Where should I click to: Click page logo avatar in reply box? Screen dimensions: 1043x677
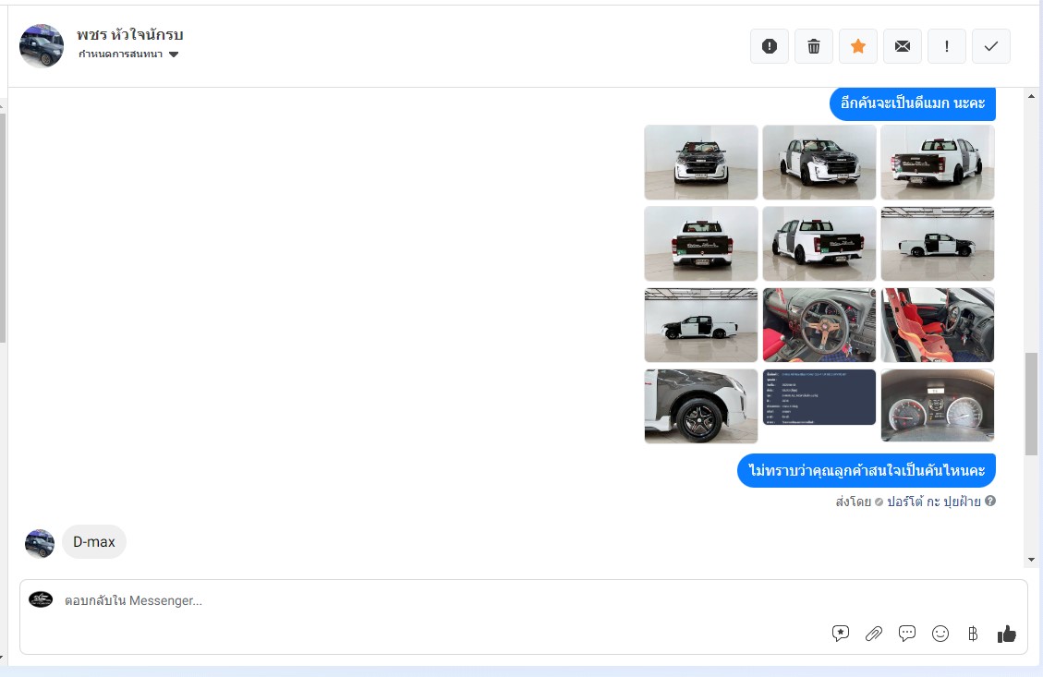pyautogui.click(x=41, y=599)
